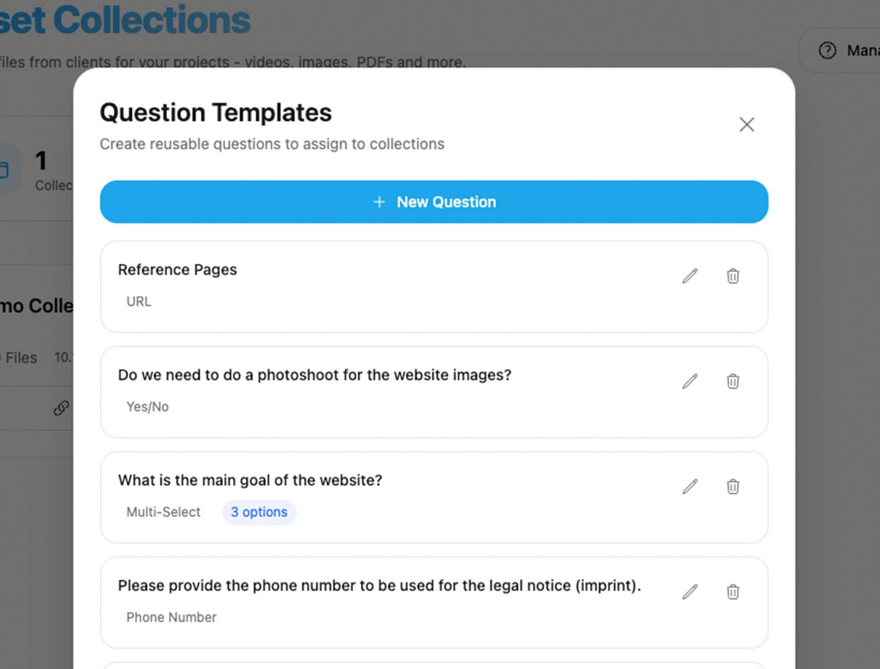Click the help circle icon near Manage
Image resolution: width=880 pixels, height=669 pixels.
click(828, 51)
